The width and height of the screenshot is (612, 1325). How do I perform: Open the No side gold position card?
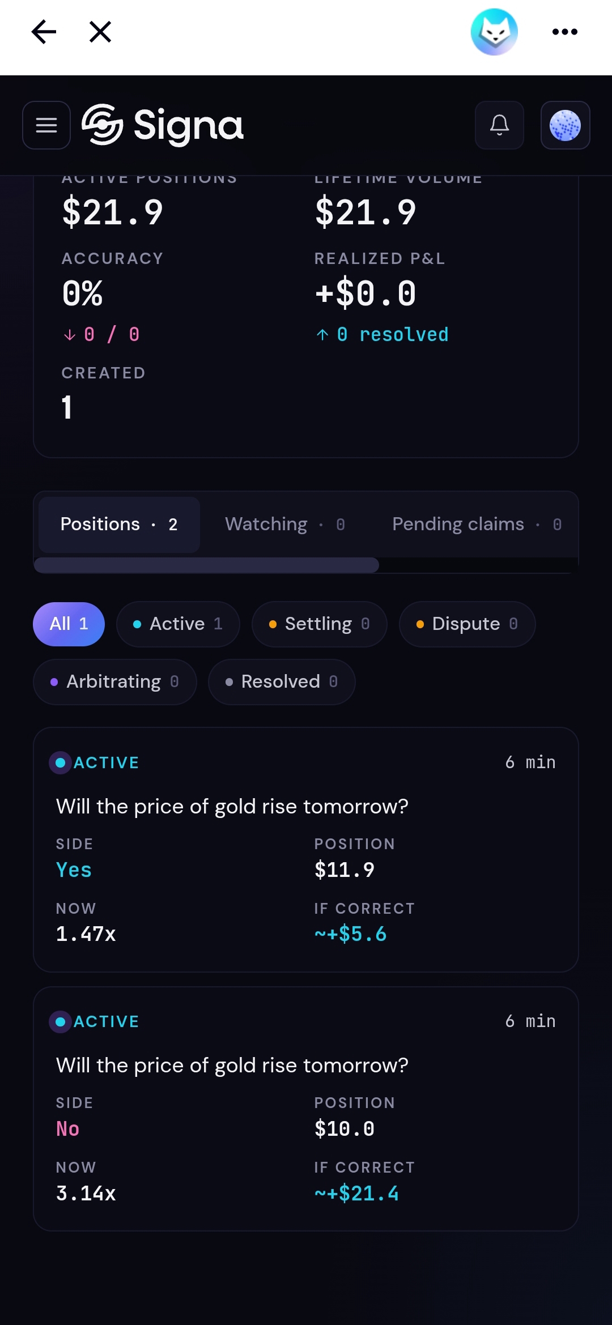coord(306,1109)
